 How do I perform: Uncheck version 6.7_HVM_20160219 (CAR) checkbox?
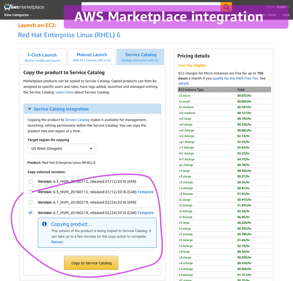[x=31, y=213]
